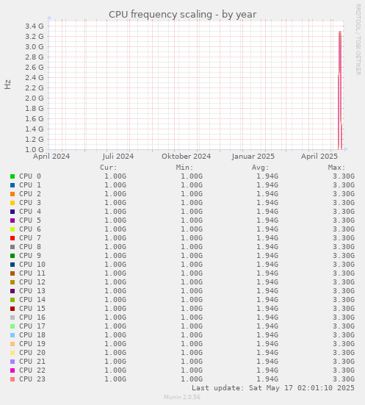Click the 'April 2025' x-axis label
The width and height of the screenshot is (365, 405).
pyautogui.click(x=319, y=157)
